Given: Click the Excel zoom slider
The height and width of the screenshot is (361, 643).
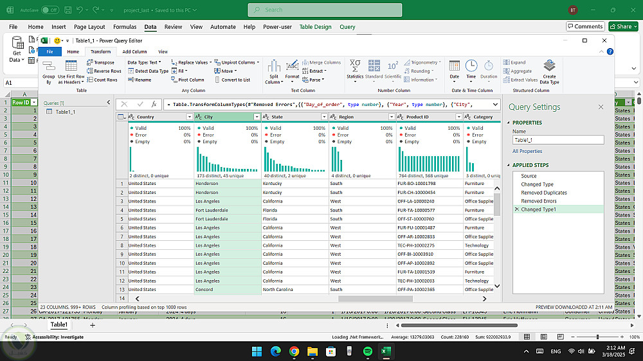Looking at the screenshot, I should tap(597, 337).
